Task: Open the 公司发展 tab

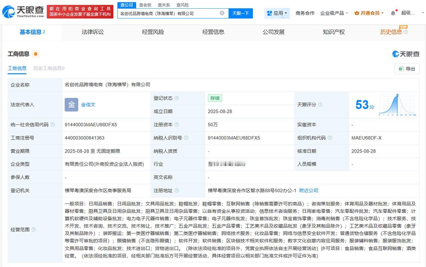Action: [x=274, y=32]
